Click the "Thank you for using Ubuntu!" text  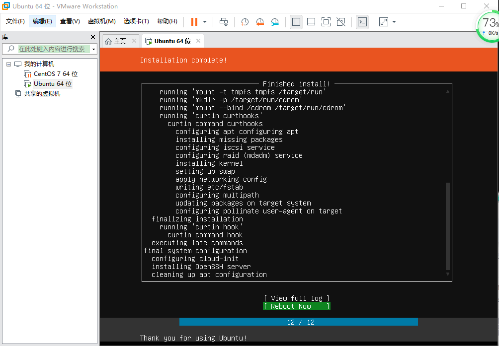pos(193,338)
